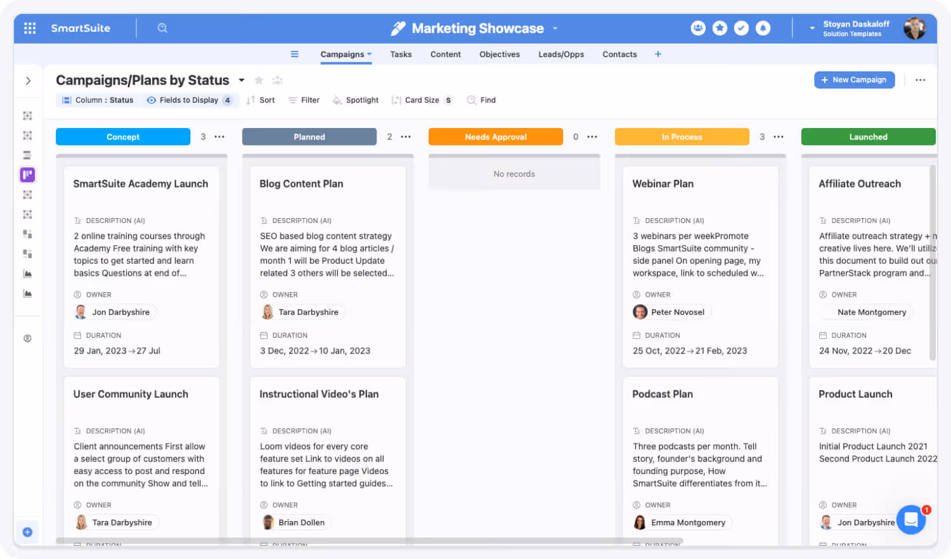Open the chat support bubble
This screenshot has height=559, width=951.
point(911,520)
